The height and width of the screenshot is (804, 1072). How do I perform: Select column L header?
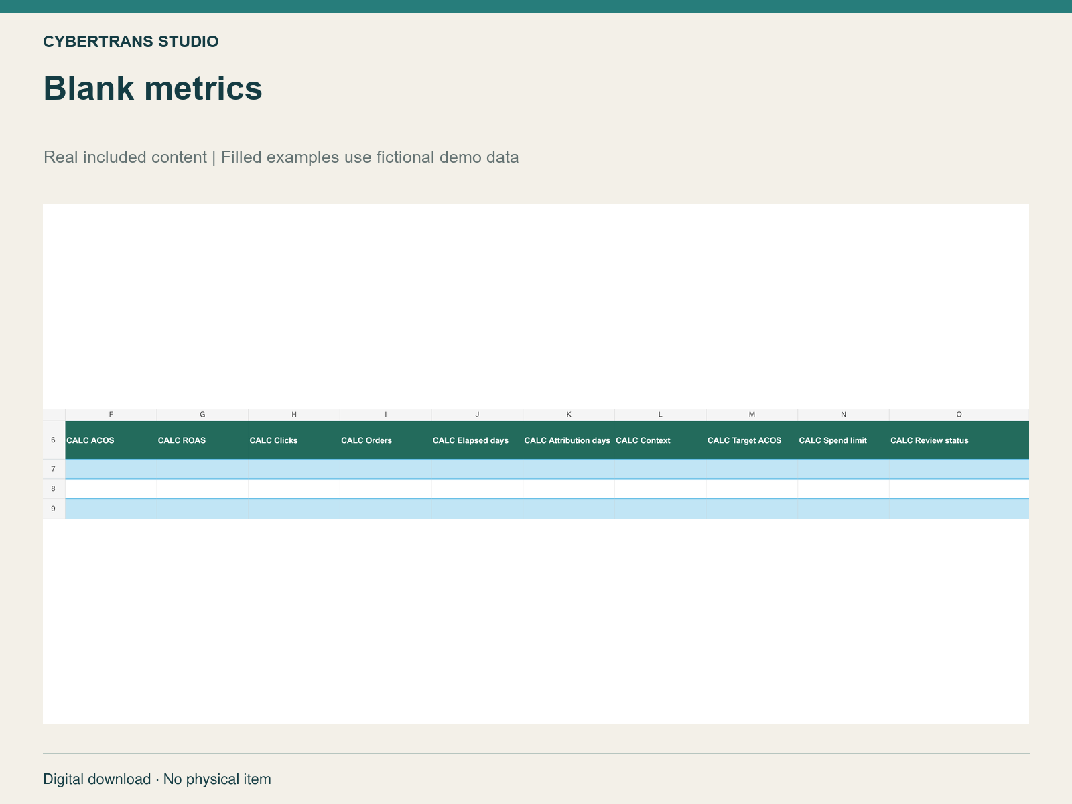[x=661, y=415]
